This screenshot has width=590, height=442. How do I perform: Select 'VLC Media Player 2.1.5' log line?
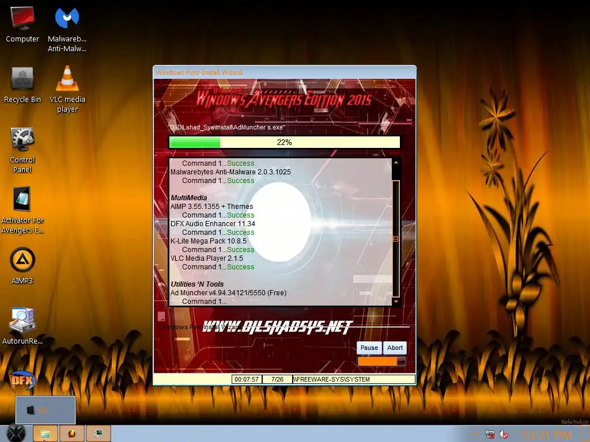(207, 258)
